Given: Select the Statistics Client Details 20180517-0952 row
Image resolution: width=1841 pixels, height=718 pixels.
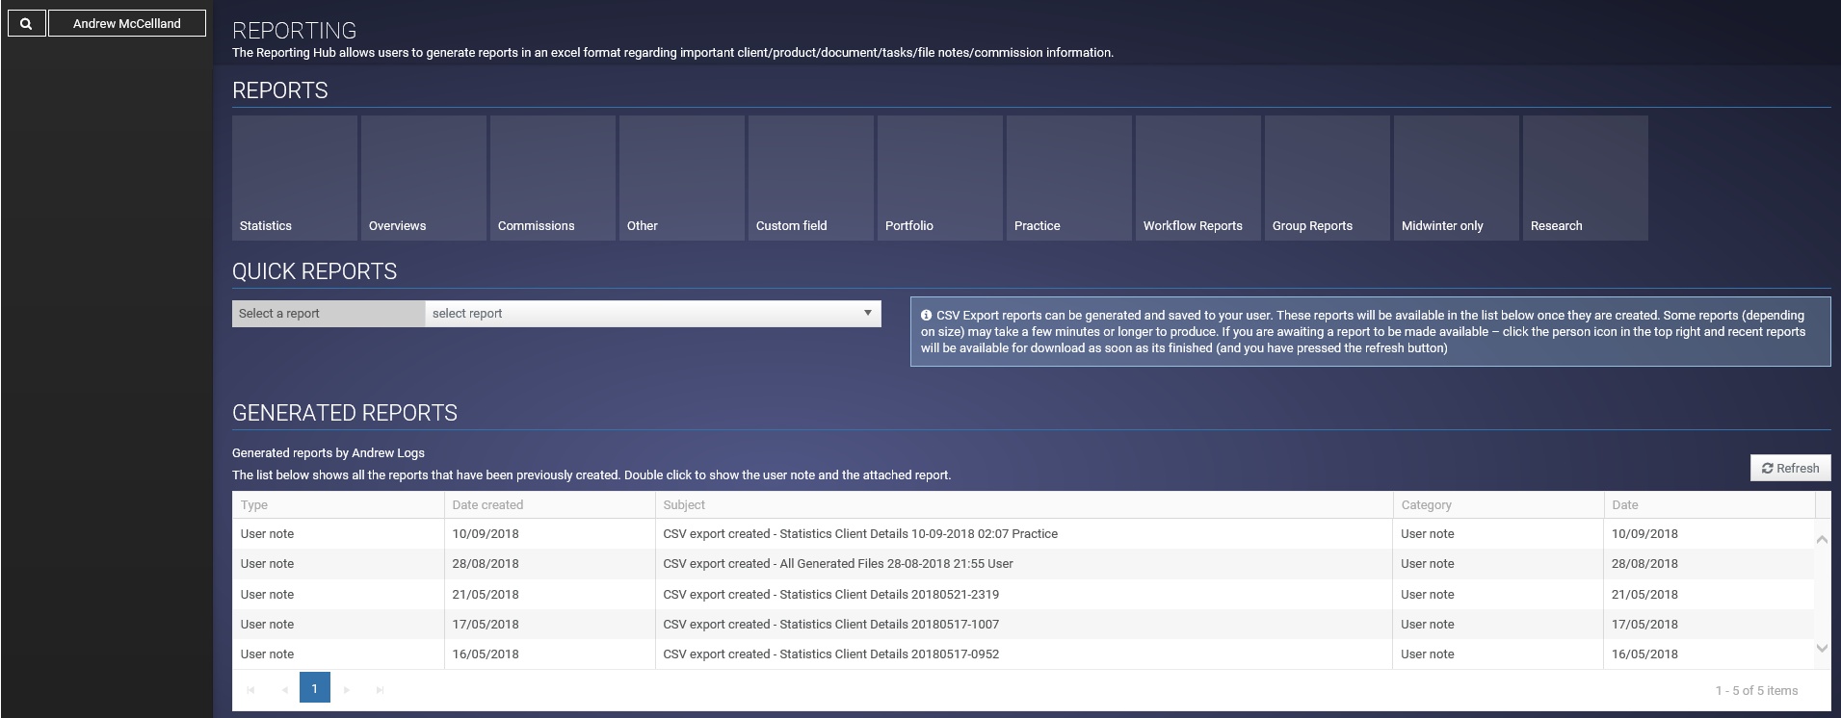Looking at the screenshot, I should point(1023,654).
